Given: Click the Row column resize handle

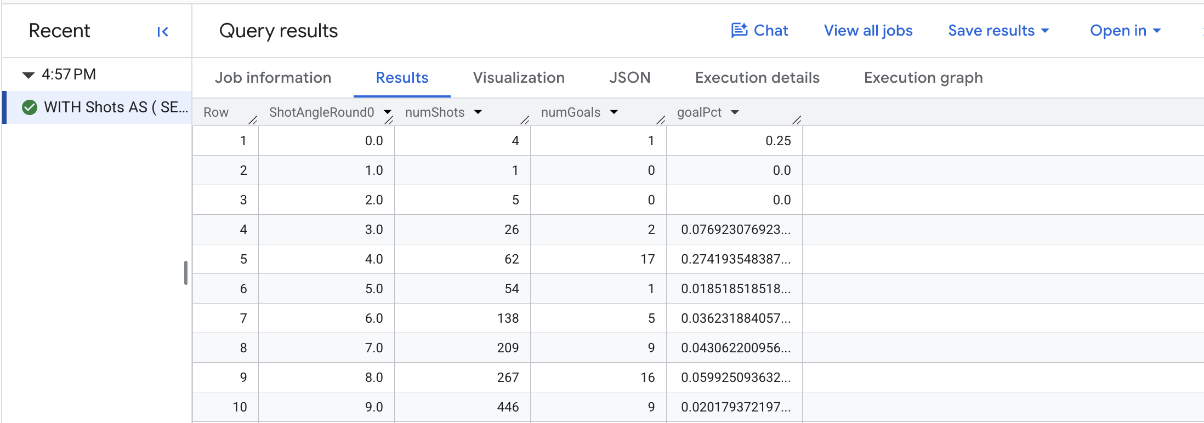Looking at the screenshot, I should [x=253, y=119].
